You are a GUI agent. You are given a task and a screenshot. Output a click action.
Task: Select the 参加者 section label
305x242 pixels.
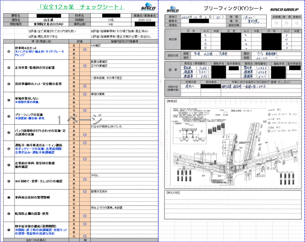point(173,39)
